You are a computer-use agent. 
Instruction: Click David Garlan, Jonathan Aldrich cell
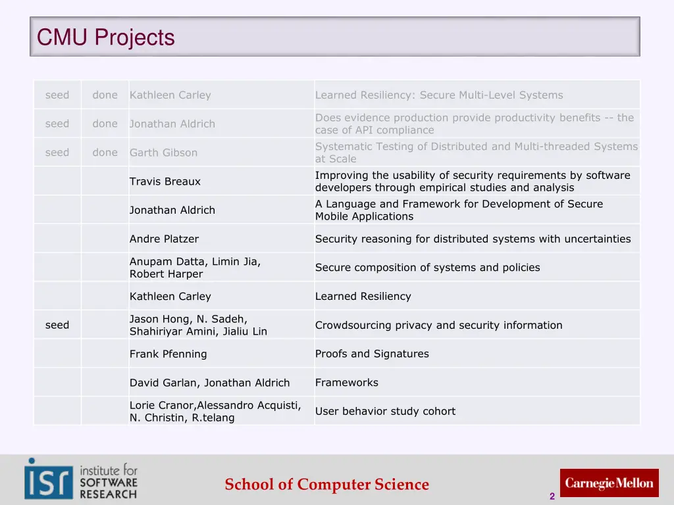209,383
